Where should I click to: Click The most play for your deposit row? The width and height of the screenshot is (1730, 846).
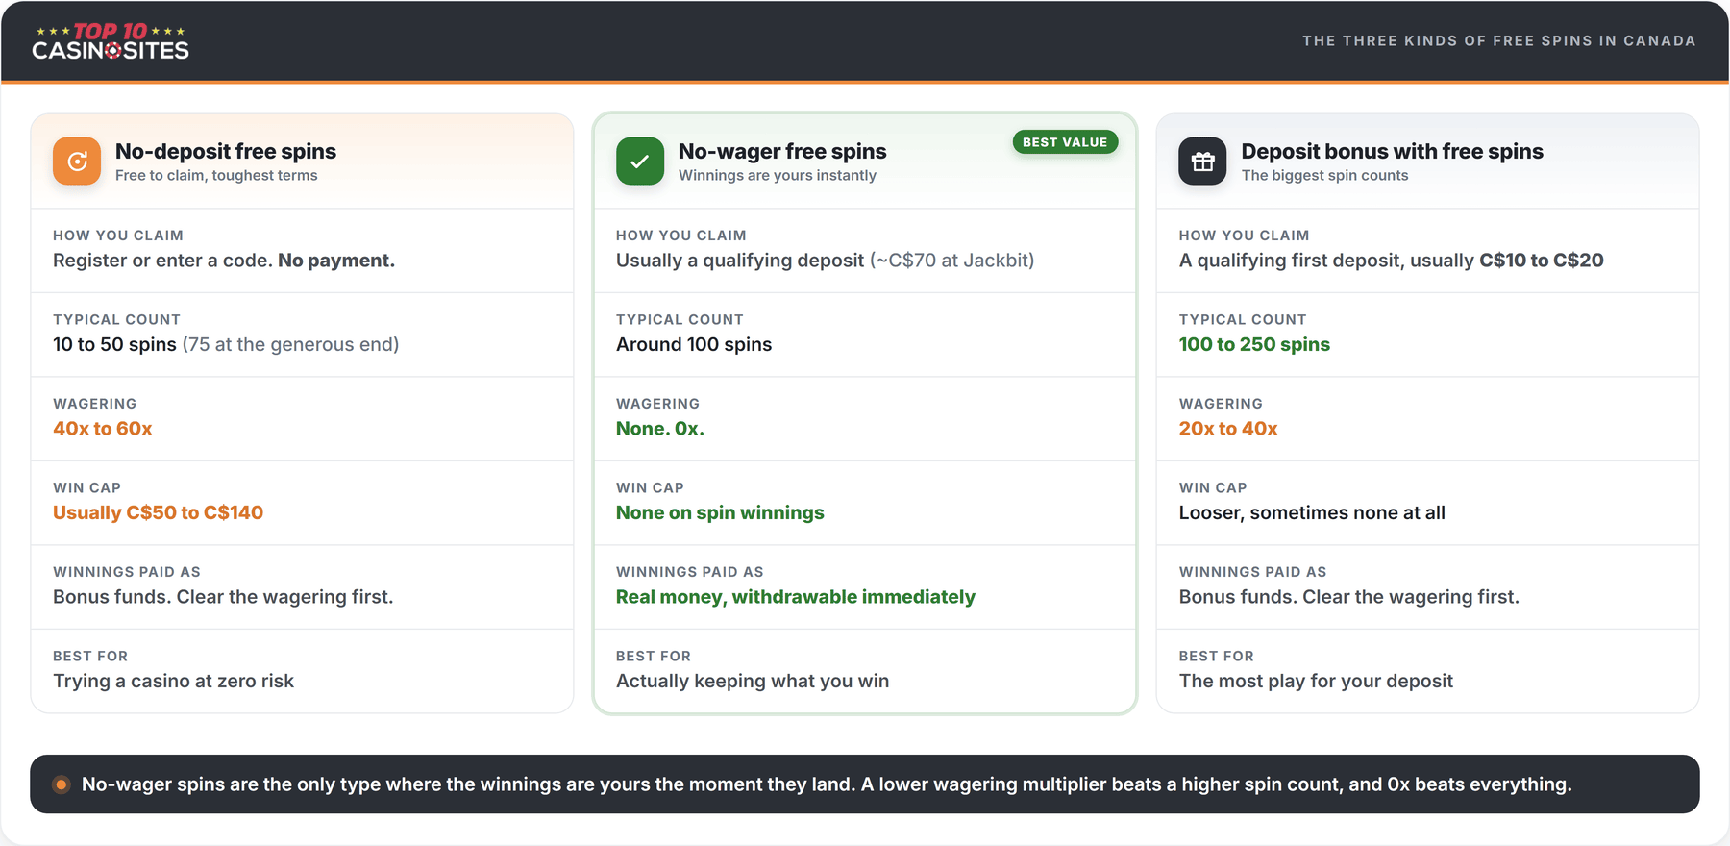[1427, 671]
